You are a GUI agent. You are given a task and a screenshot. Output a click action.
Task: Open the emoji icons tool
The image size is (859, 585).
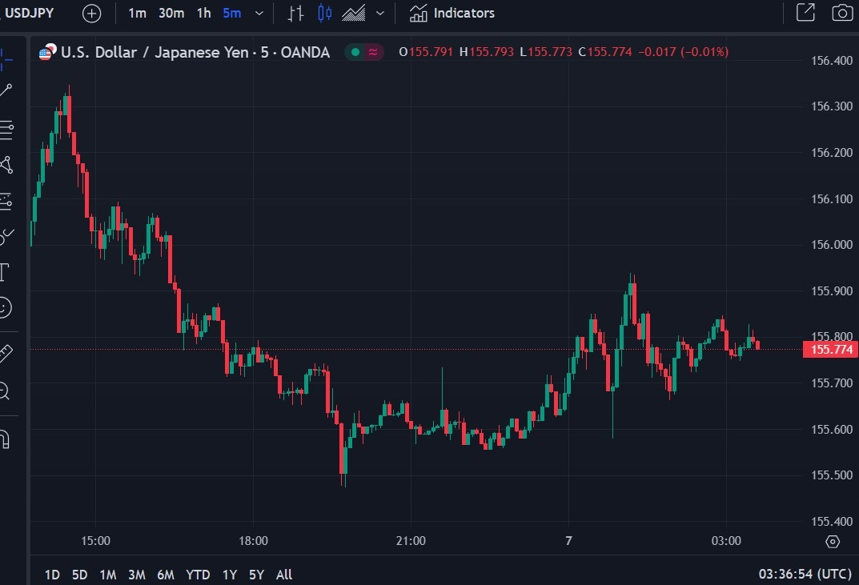pyautogui.click(x=5, y=307)
